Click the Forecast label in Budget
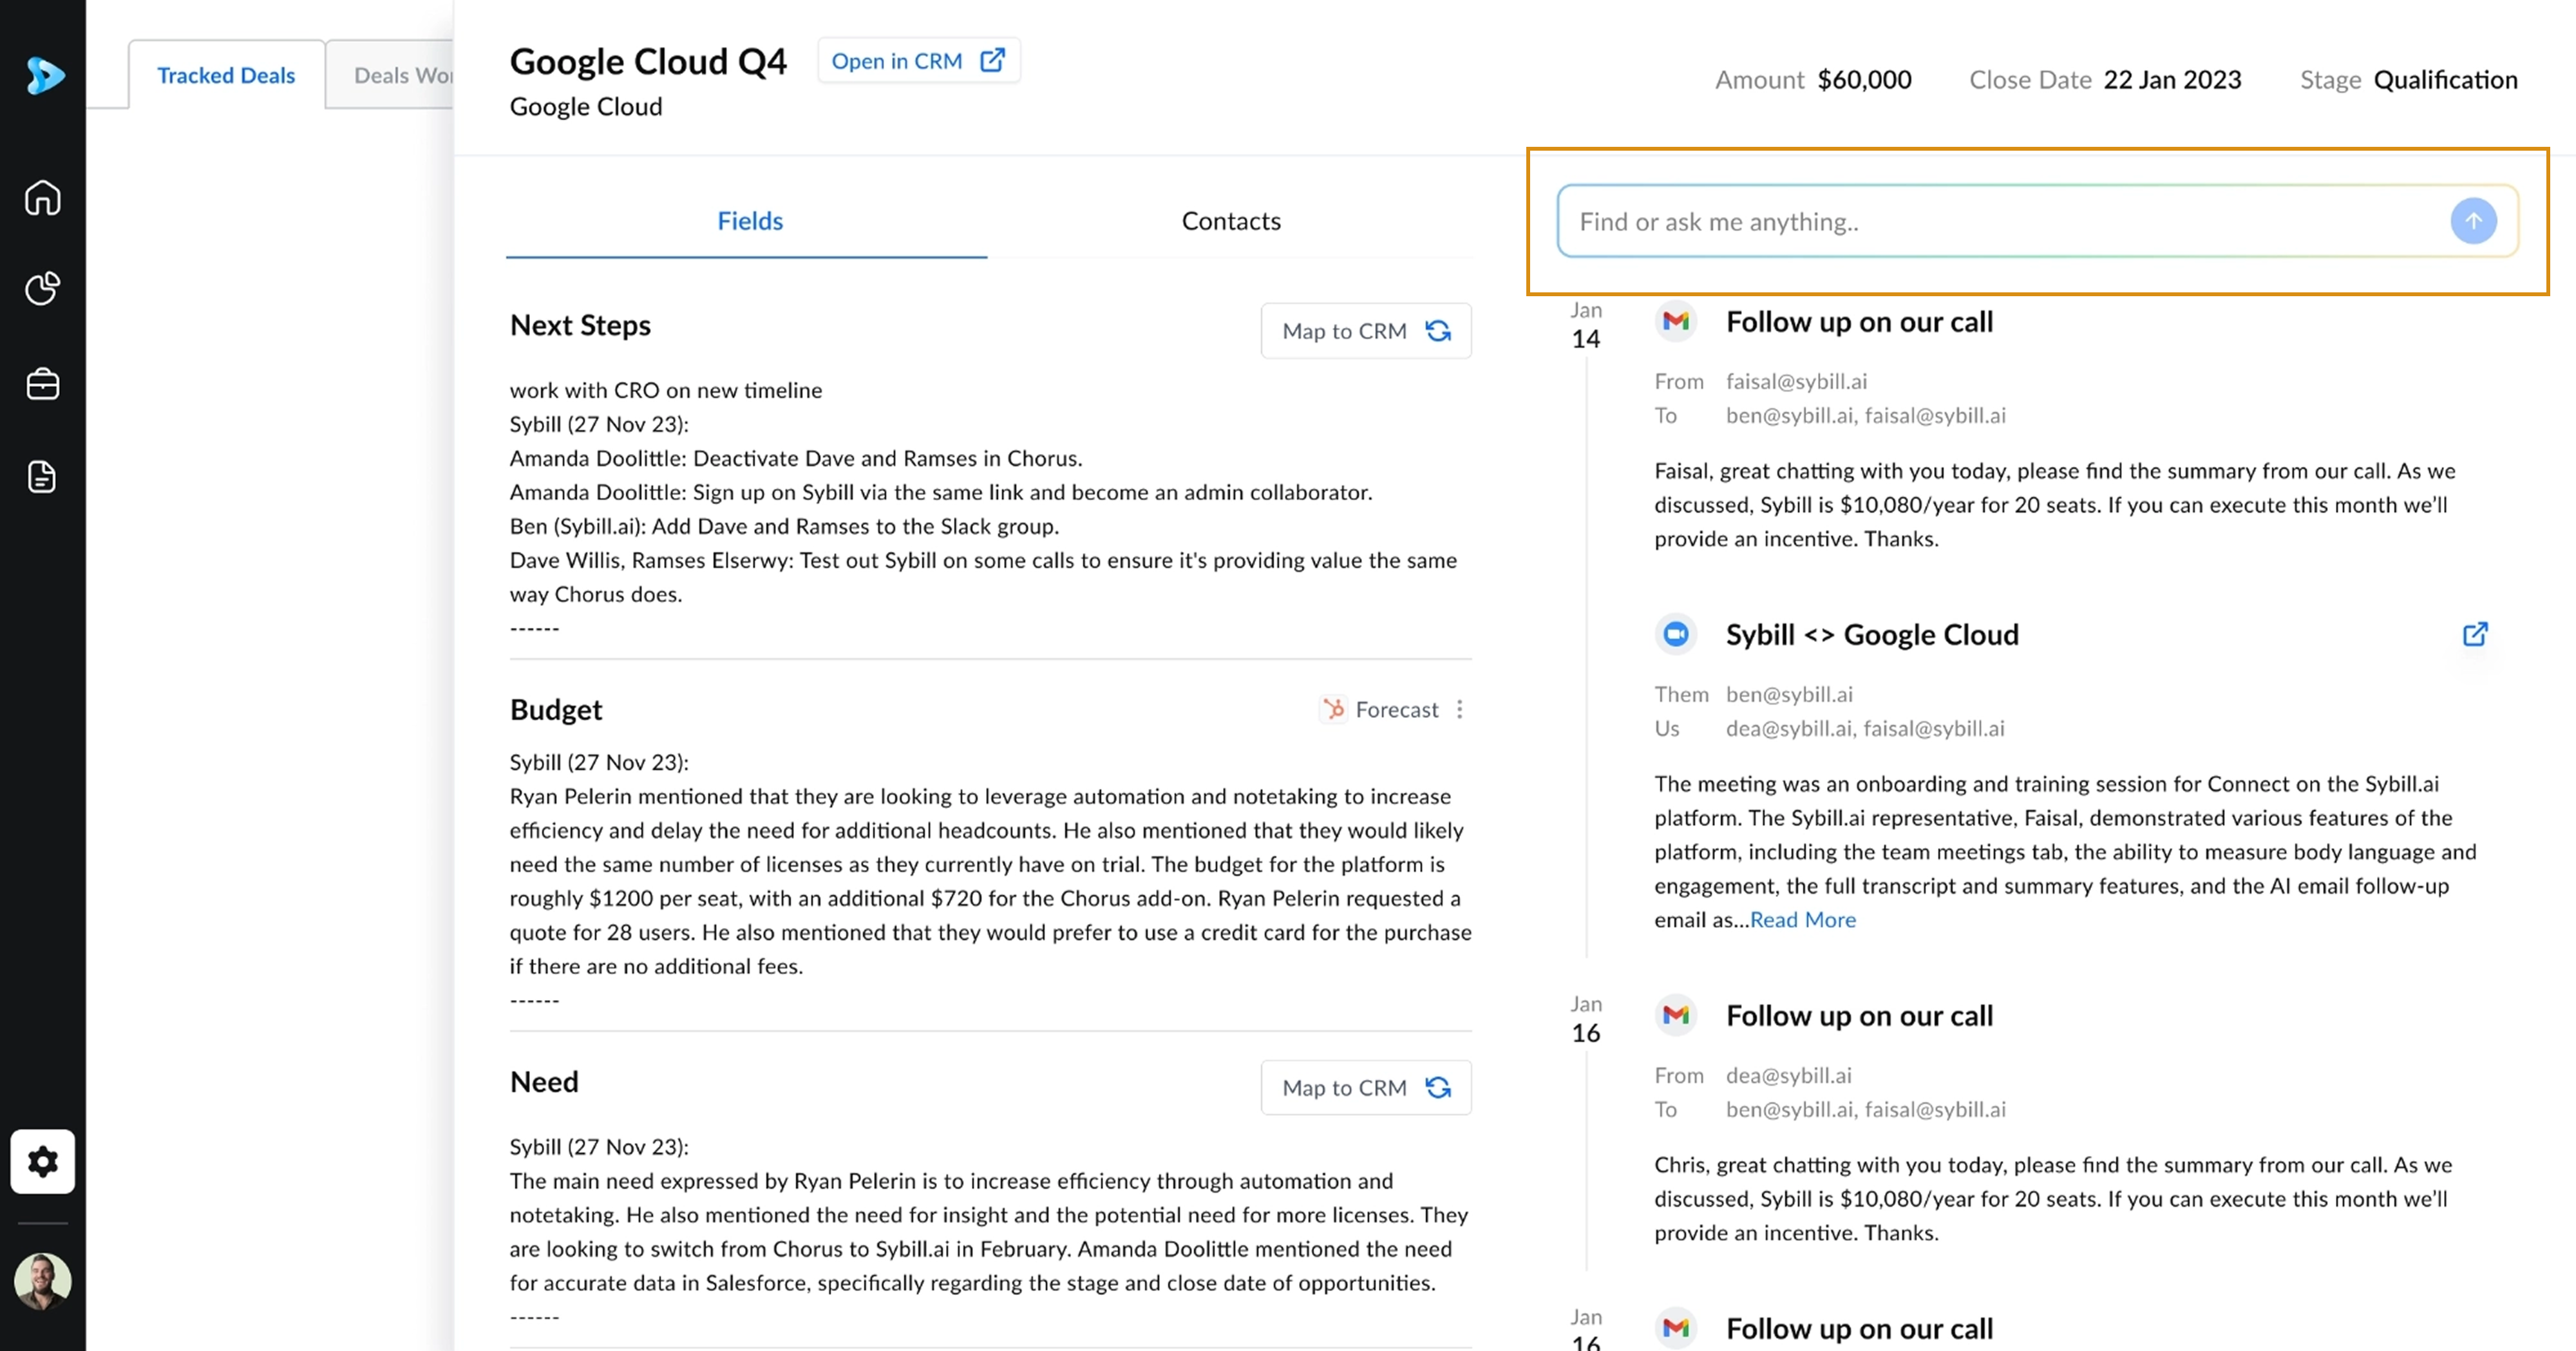 [x=1397, y=709]
